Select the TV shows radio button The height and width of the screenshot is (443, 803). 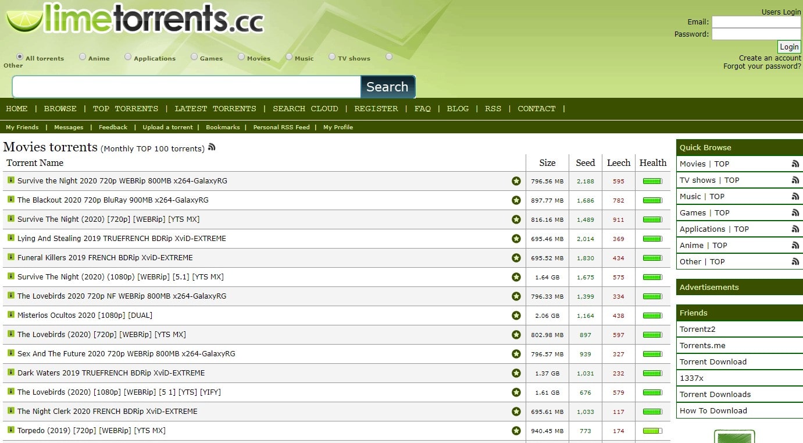[332, 56]
